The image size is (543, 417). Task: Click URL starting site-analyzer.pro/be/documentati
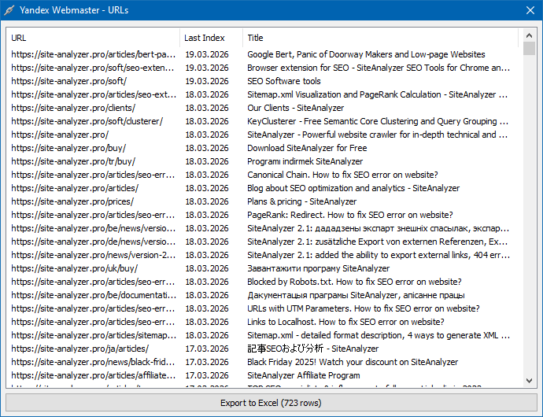coord(94,295)
